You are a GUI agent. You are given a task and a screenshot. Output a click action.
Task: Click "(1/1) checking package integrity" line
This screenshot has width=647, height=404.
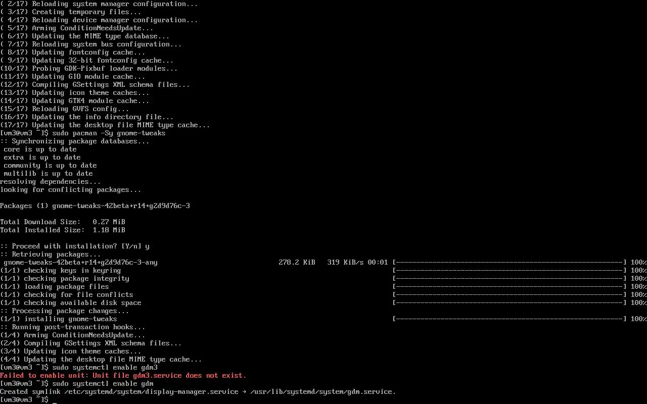pyautogui.click(x=65, y=278)
